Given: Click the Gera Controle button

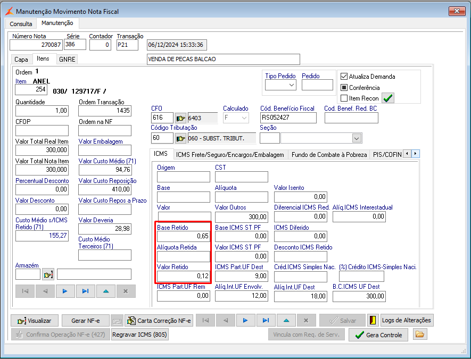Looking at the screenshot, I should pyautogui.click(x=378, y=335).
